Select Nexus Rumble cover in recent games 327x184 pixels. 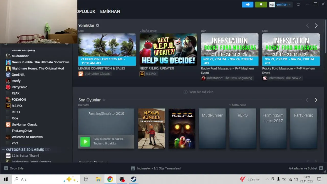151,129
